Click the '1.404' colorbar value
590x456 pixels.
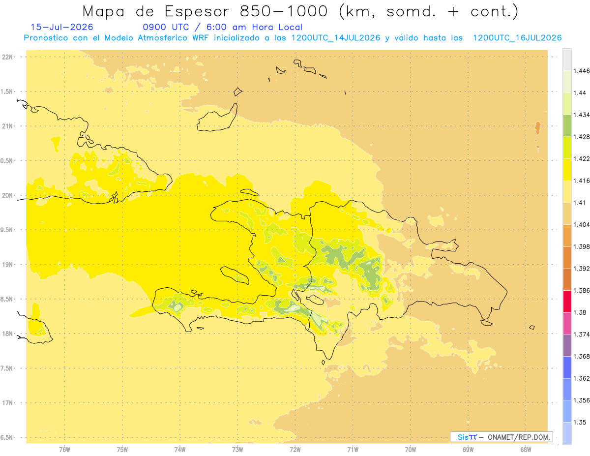click(582, 225)
